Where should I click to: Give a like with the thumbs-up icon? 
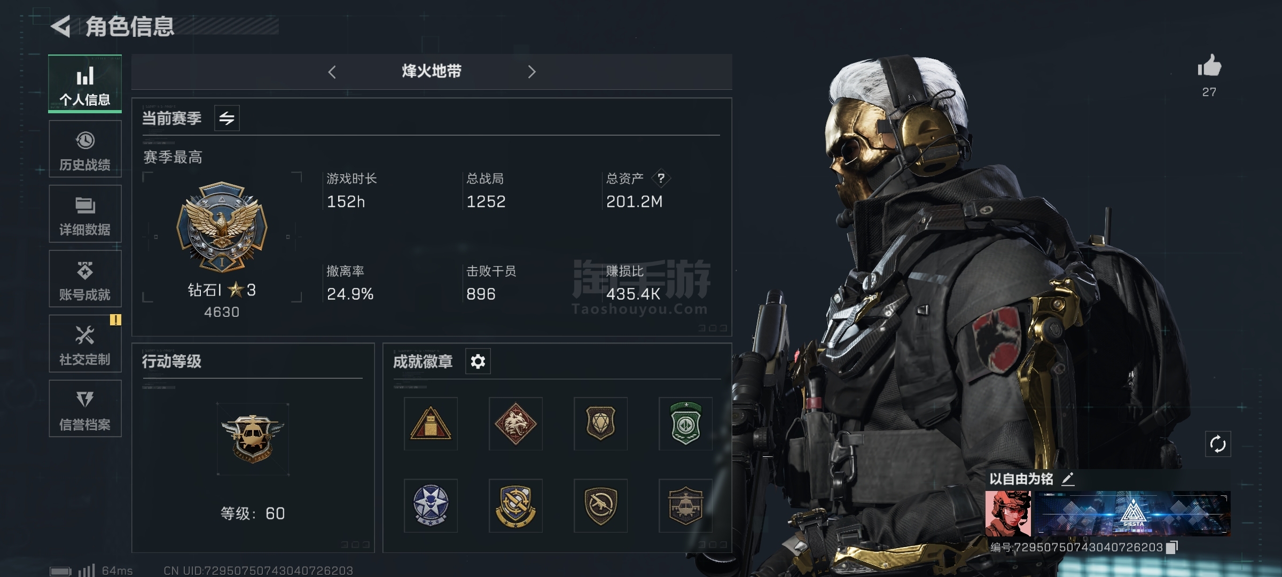click(1209, 67)
